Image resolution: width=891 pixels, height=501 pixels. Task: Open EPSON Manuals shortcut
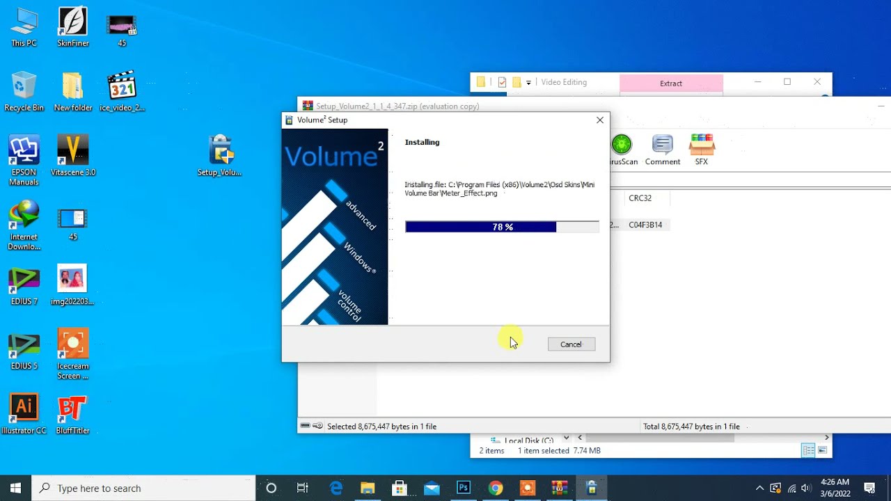24,161
